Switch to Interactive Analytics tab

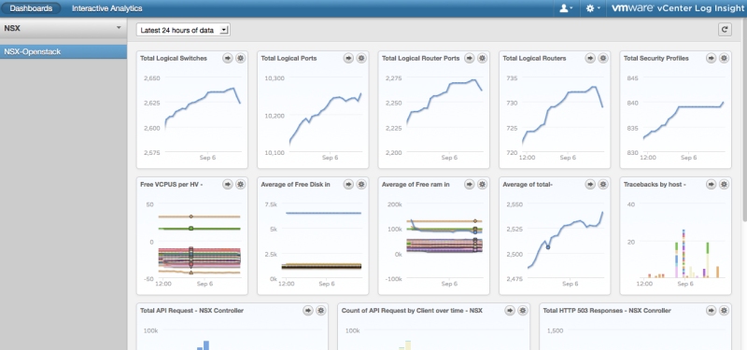click(x=106, y=8)
